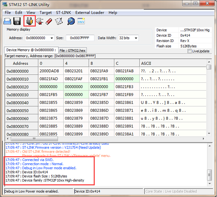Select highlighted 00000000 cell in row 0x08000010

click(127, 79)
